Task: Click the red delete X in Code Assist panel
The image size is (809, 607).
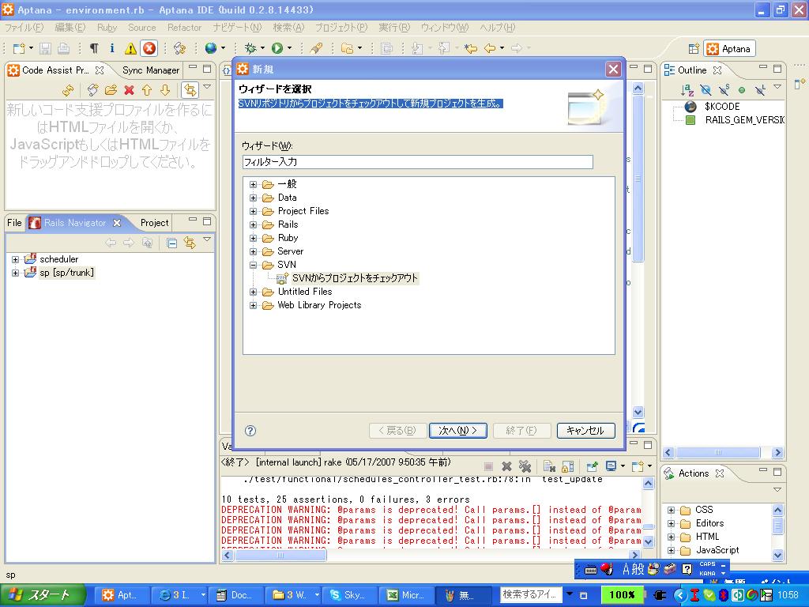Action: point(129,90)
